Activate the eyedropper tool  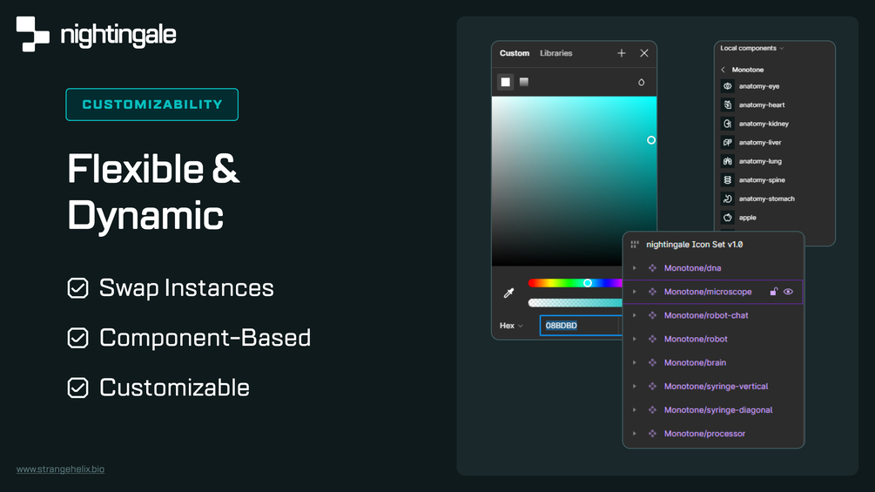point(508,293)
